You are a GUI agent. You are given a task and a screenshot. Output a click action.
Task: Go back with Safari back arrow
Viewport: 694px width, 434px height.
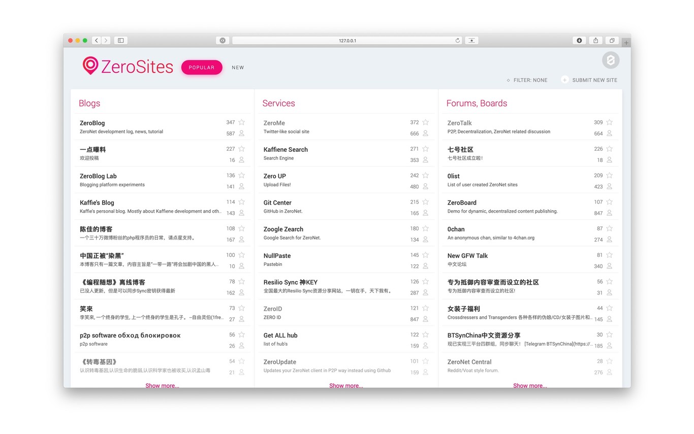tap(97, 41)
